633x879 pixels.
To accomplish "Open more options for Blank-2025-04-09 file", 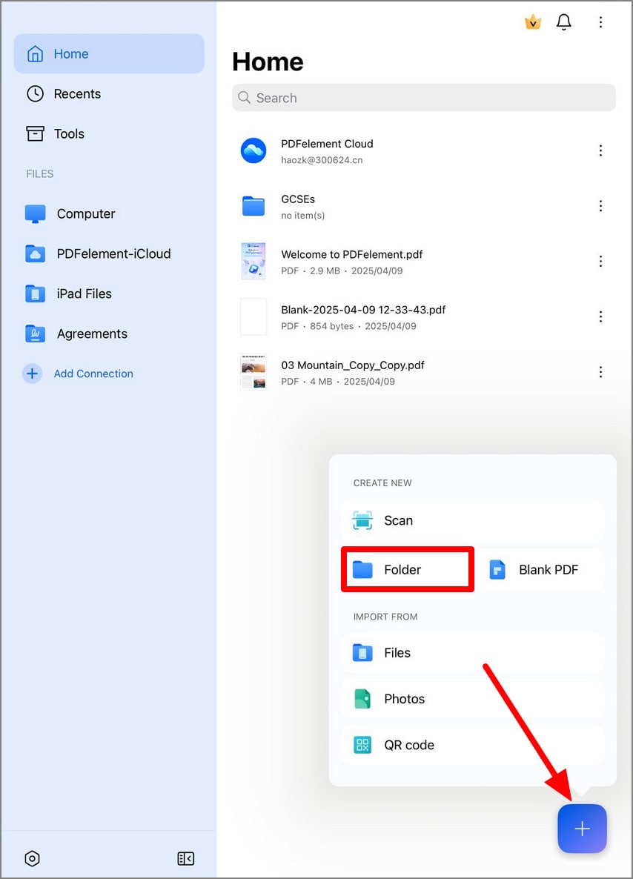I will click(x=600, y=316).
